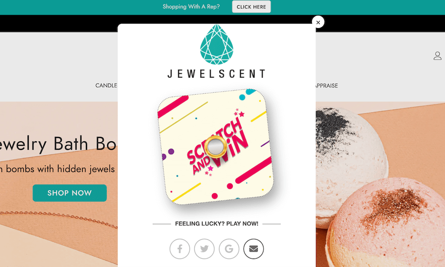Click the teal gem drop logo

click(217, 44)
